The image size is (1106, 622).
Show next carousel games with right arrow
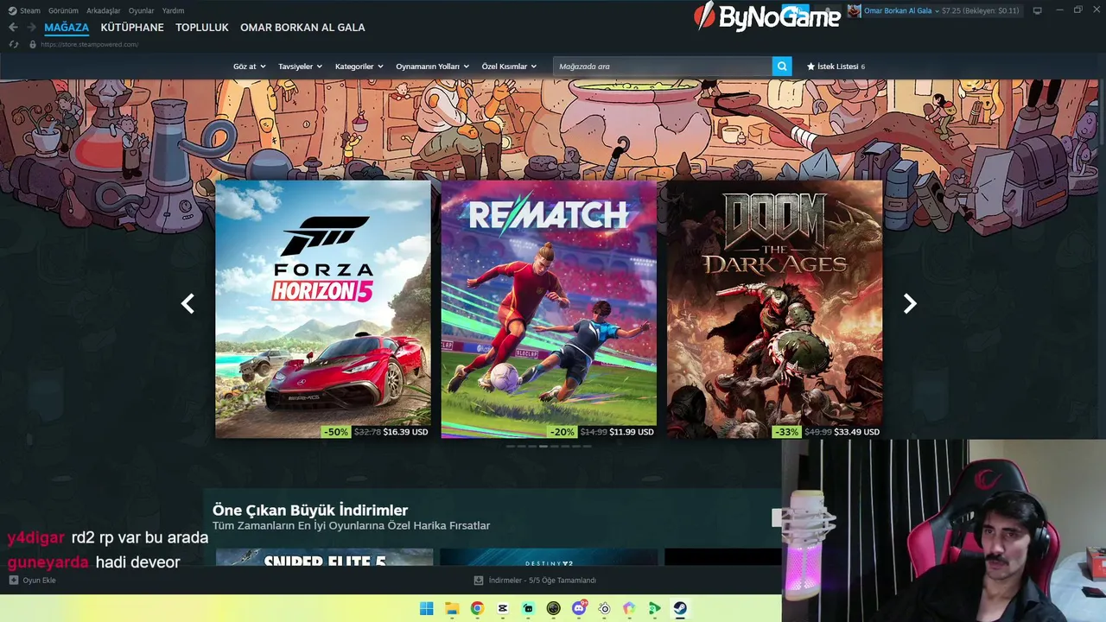click(910, 303)
